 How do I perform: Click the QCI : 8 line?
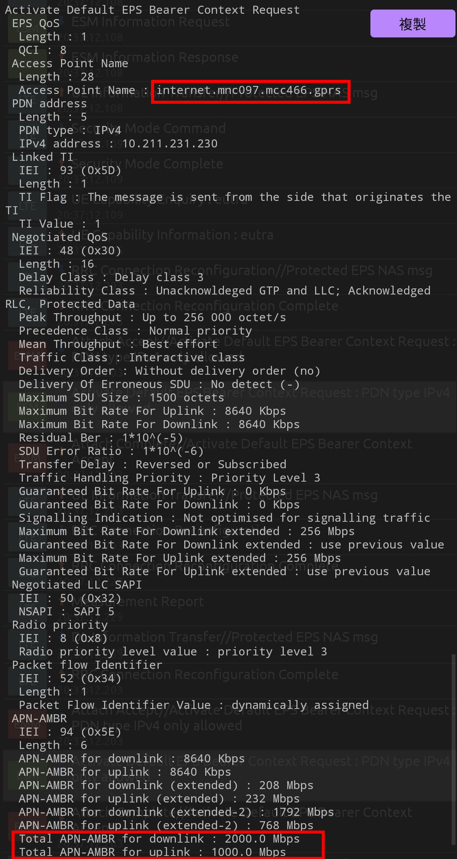pyautogui.click(x=42, y=50)
